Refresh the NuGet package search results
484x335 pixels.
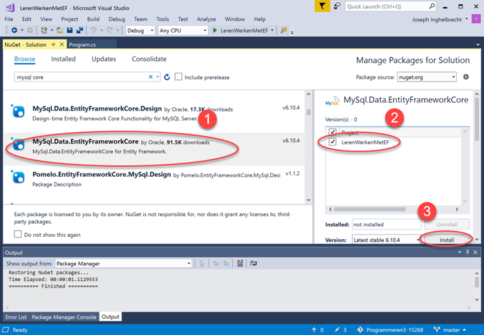pyautogui.click(x=167, y=77)
